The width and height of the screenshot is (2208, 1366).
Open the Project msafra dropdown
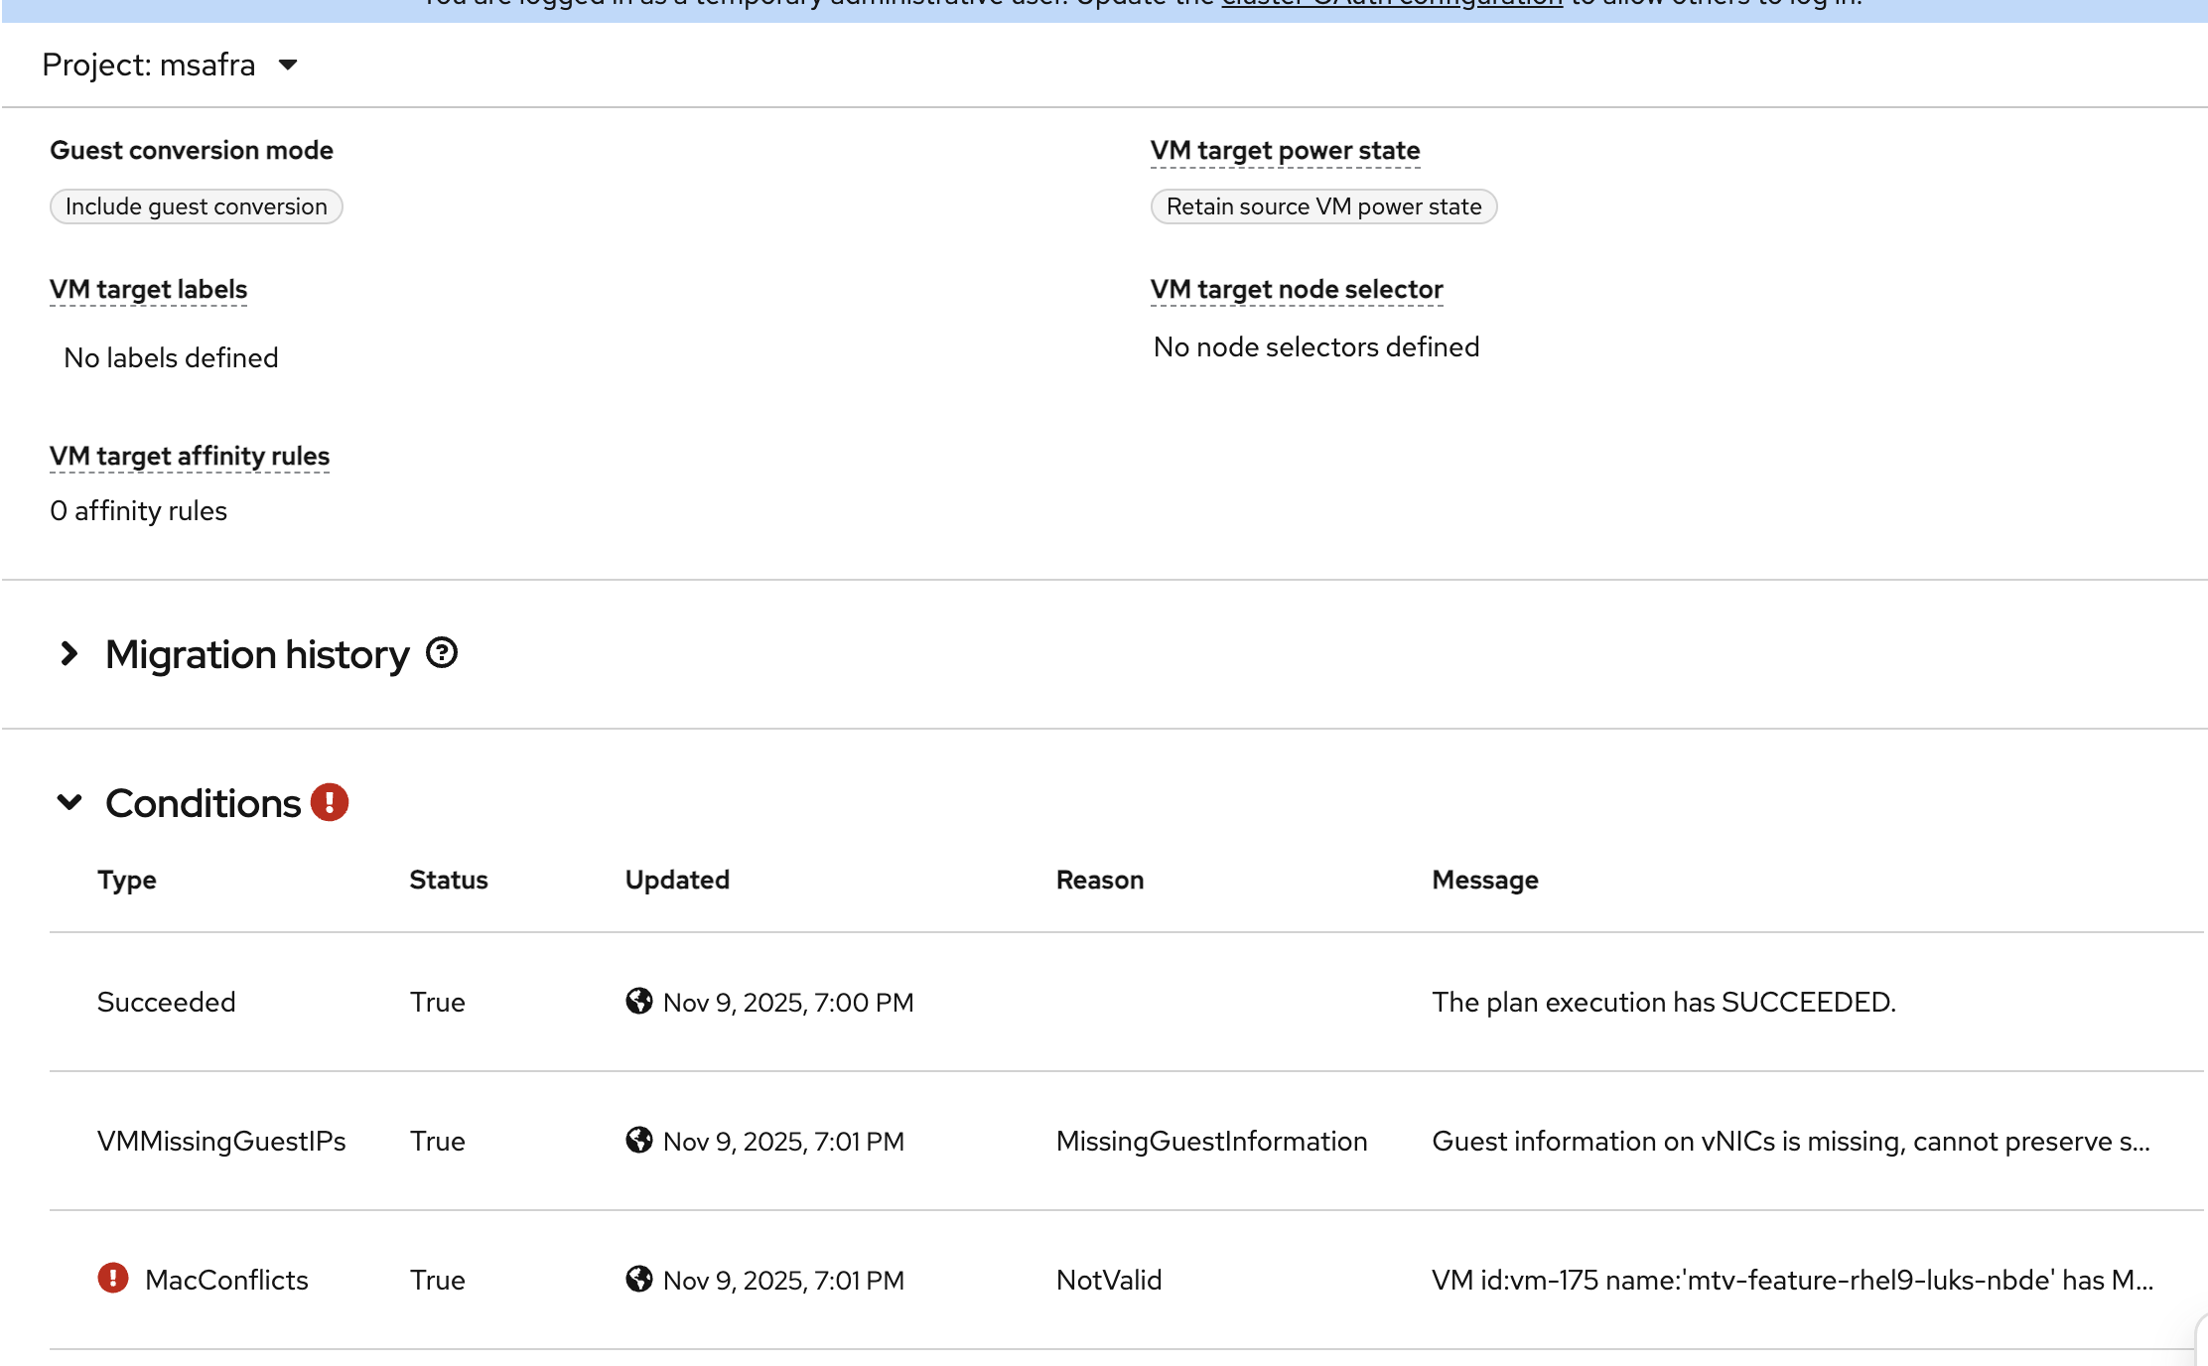(x=170, y=65)
